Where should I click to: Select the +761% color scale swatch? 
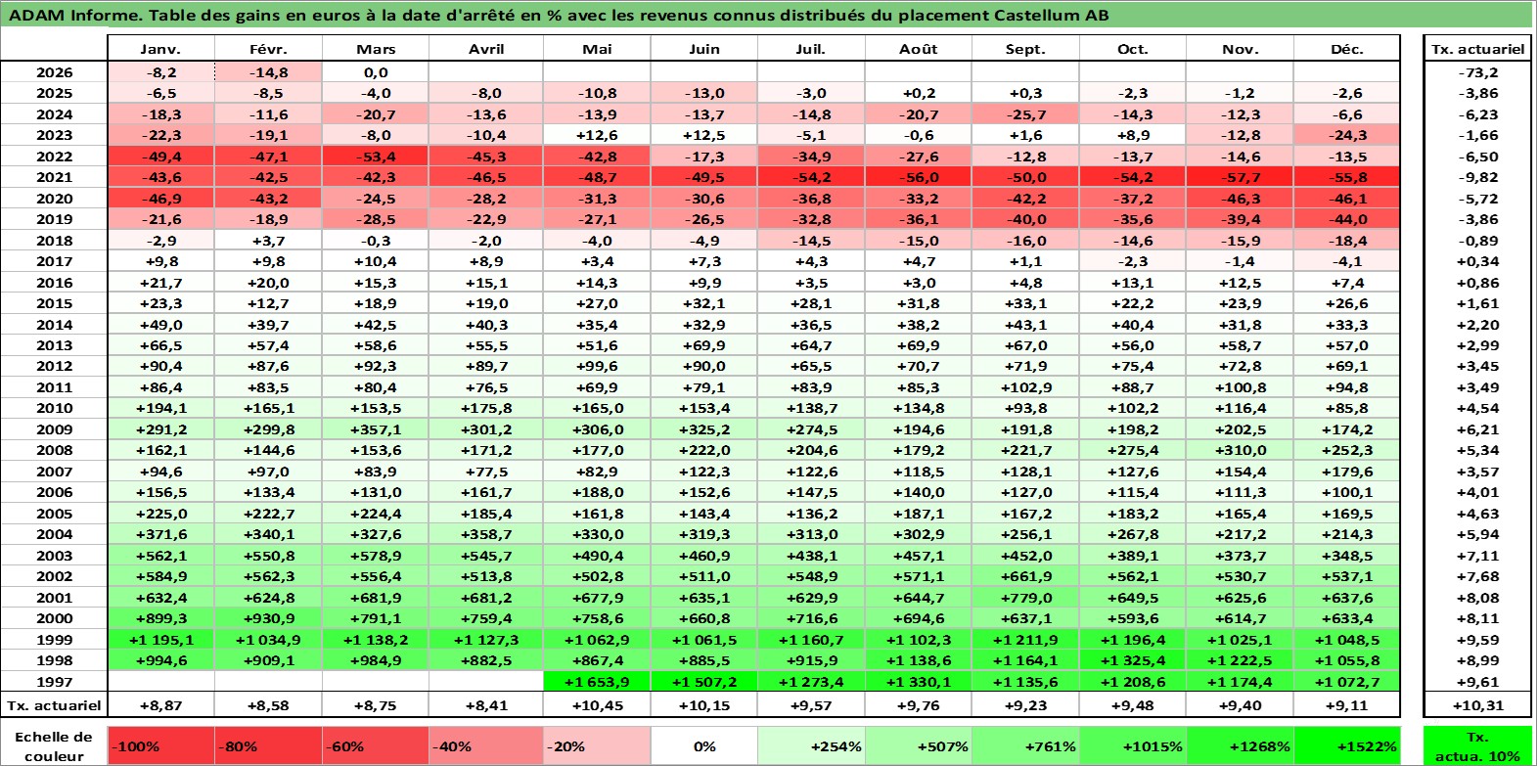point(1025,746)
